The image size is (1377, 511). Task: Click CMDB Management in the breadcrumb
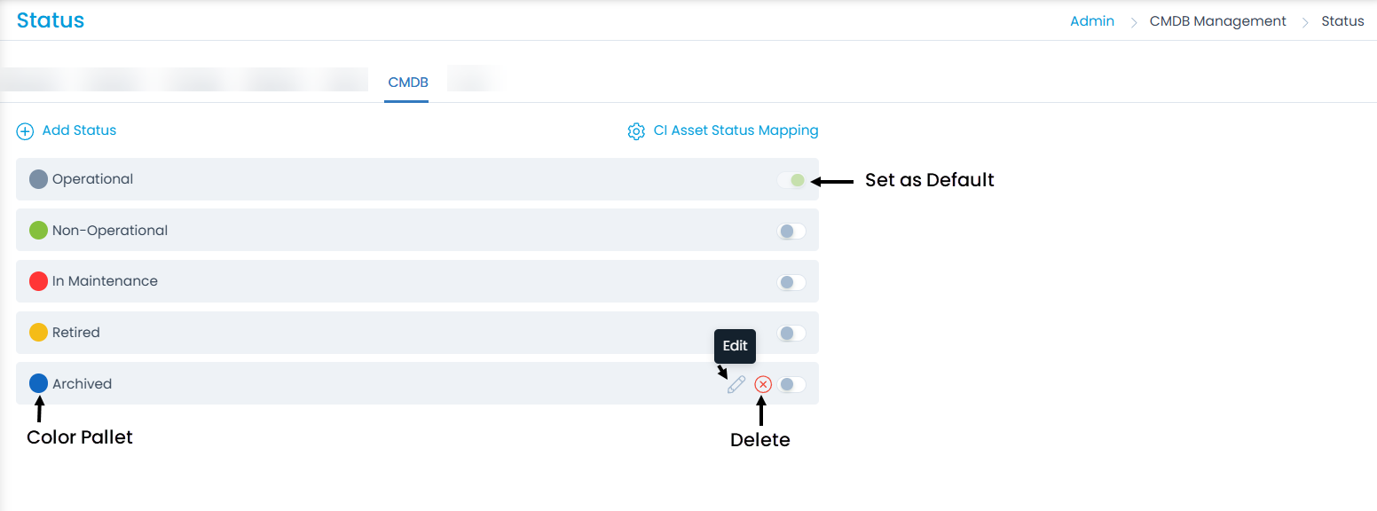click(x=1217, y=21)
